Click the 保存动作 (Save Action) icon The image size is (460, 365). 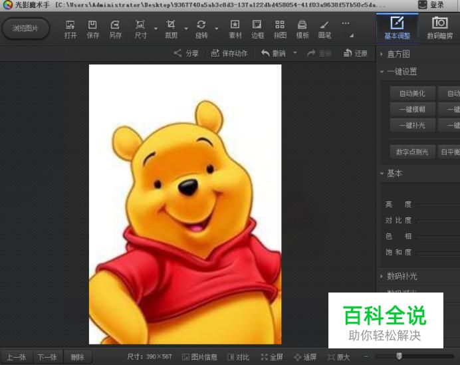(215, 53)
